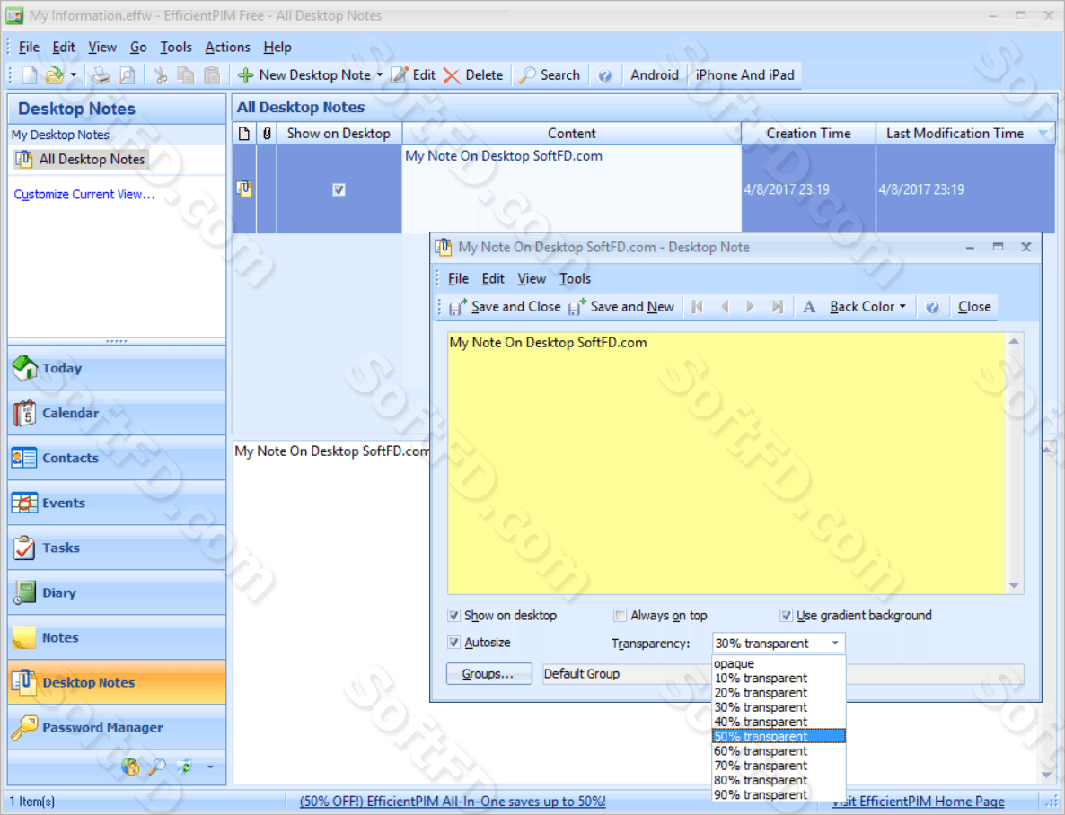Choose 10% transparent option
Viewport: 1065px width, 815px height.
click(x=779, y=678)
